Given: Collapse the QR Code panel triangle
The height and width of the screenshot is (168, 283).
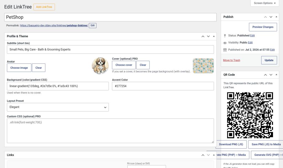Looking at the screenshot, I should pos(276,75).
